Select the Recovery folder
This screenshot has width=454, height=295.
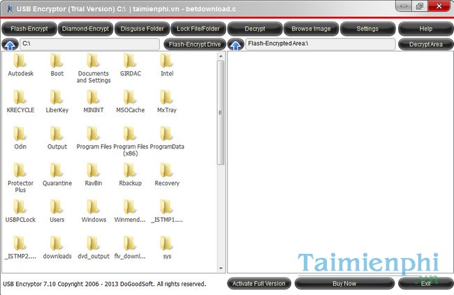(167, 174)
